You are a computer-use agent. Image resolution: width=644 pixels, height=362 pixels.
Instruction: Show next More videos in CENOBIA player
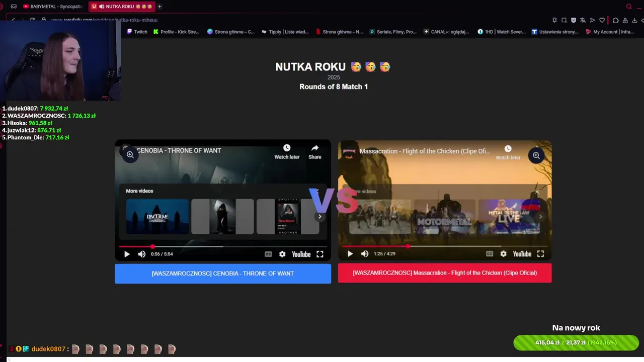pos(319,217)
